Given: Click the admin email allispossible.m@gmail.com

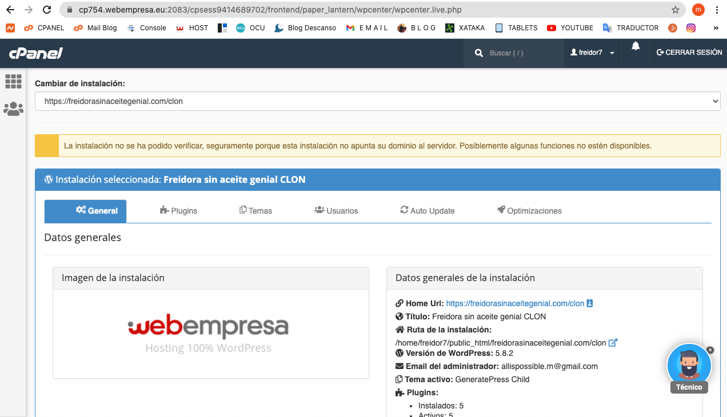Looking at the screenshot, I should [549, 366].
